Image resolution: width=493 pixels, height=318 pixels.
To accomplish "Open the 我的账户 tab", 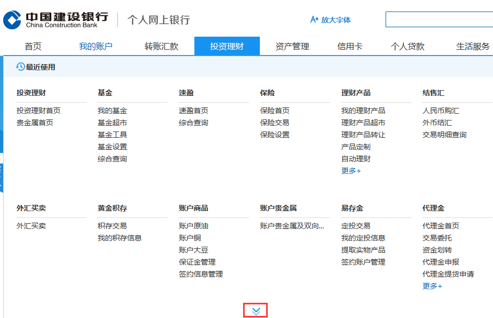I will pos(95,47).
